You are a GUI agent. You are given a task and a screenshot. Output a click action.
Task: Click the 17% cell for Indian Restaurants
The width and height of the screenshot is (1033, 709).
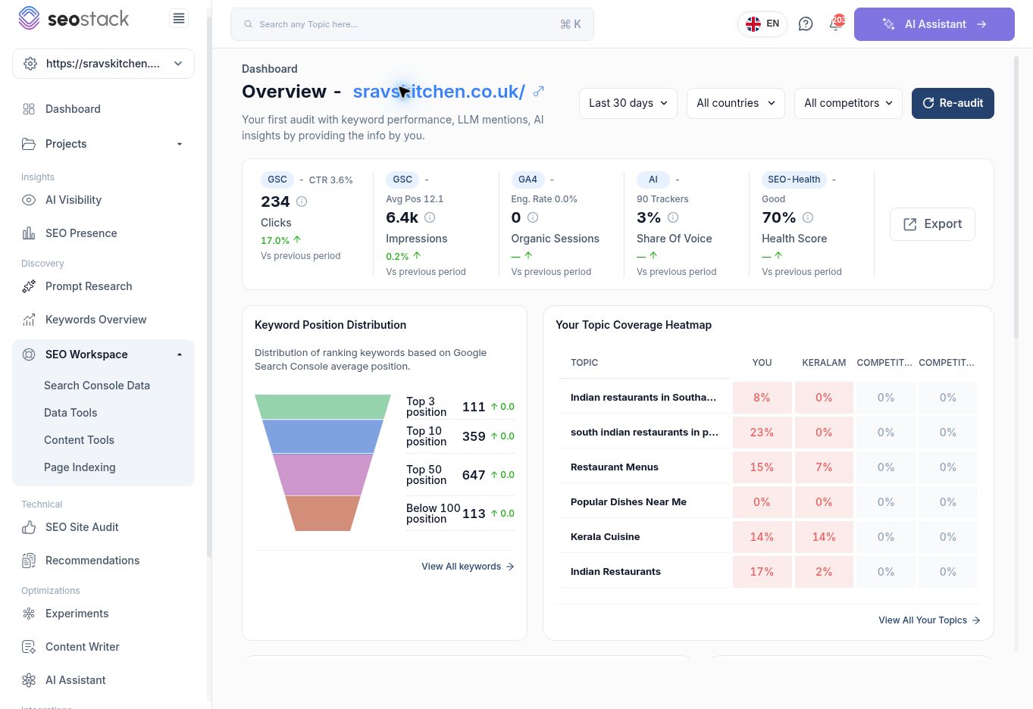(x=762, y=572)
